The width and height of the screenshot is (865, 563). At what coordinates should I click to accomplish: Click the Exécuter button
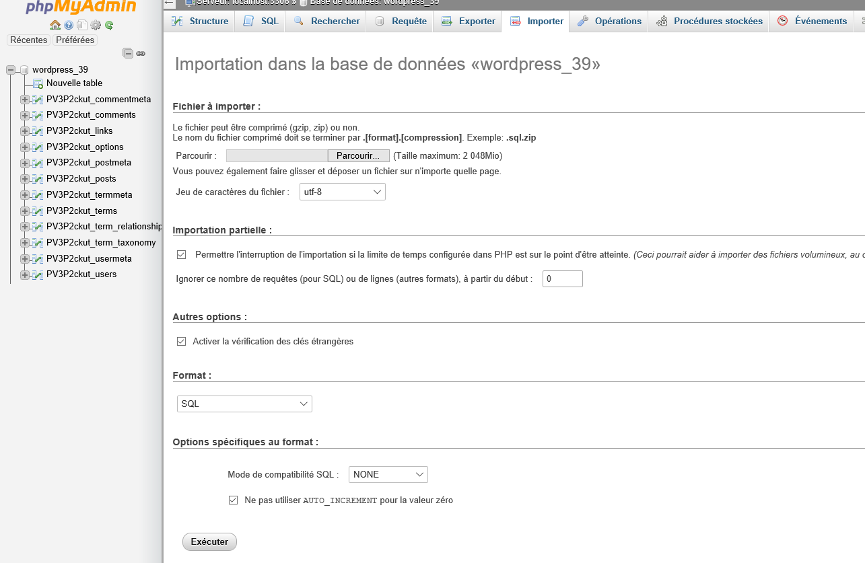click(209, 541)
